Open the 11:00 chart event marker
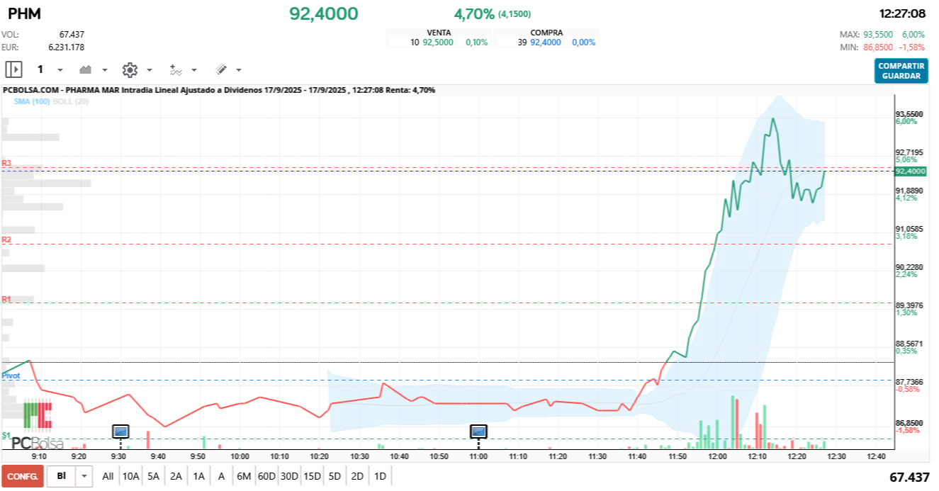The height and width of the screenshot is (491, 939). pos(478,431)
